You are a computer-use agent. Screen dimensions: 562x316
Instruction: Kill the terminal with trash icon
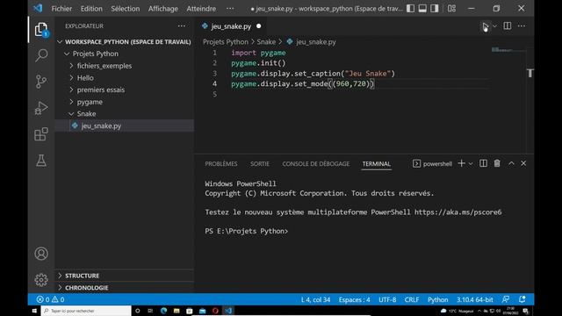497,163
